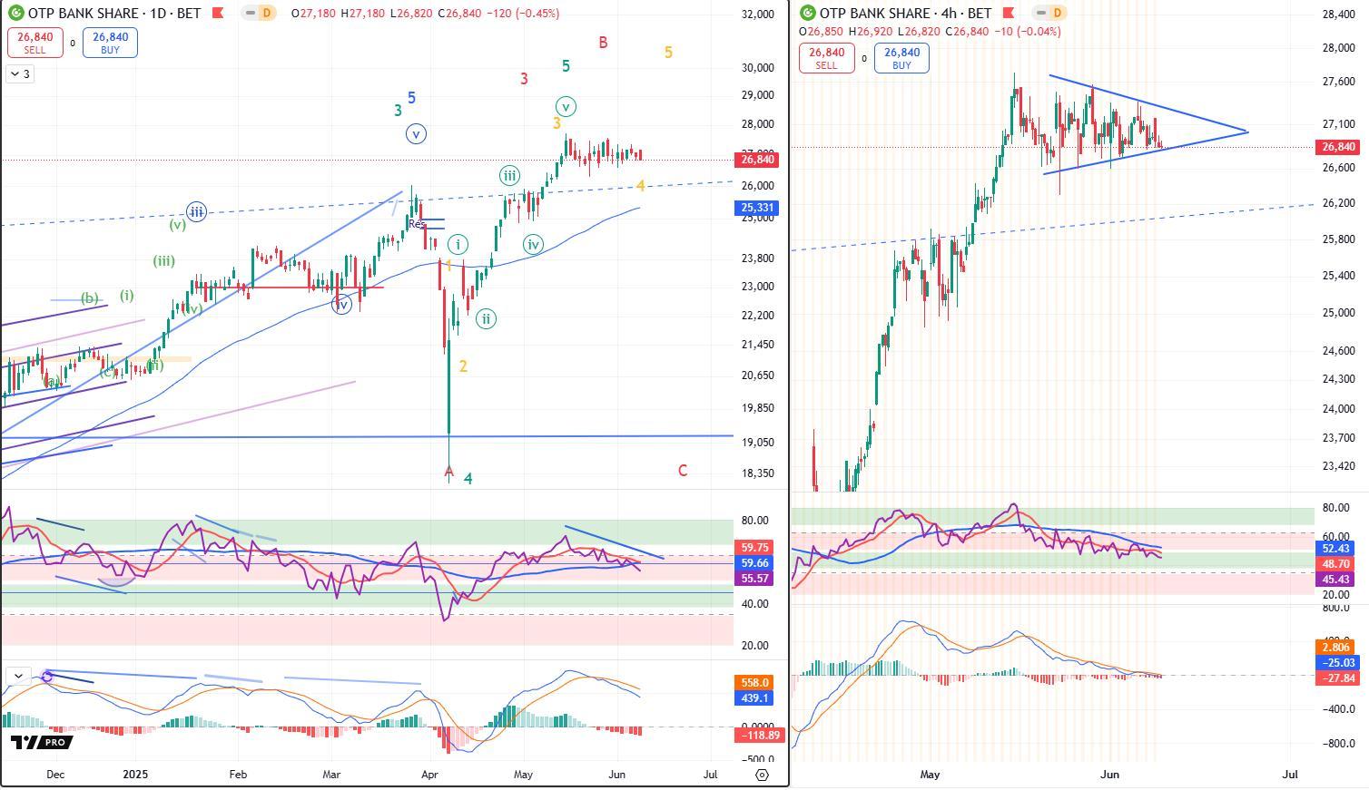Click the 2025 label on the 1D time axis
The width and height of the screenshot is (1369, 790).
[135, 775]
